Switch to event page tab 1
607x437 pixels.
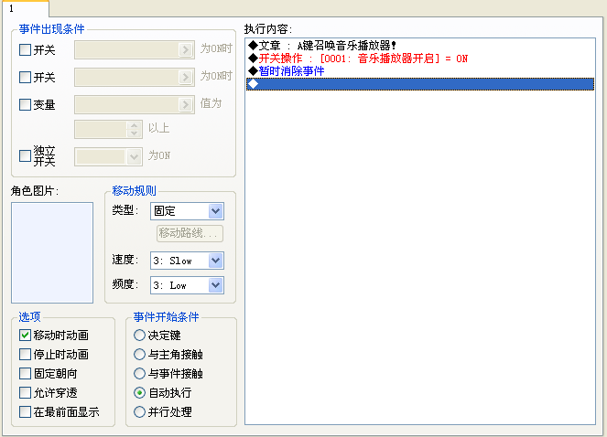click(x=25, y=8)
